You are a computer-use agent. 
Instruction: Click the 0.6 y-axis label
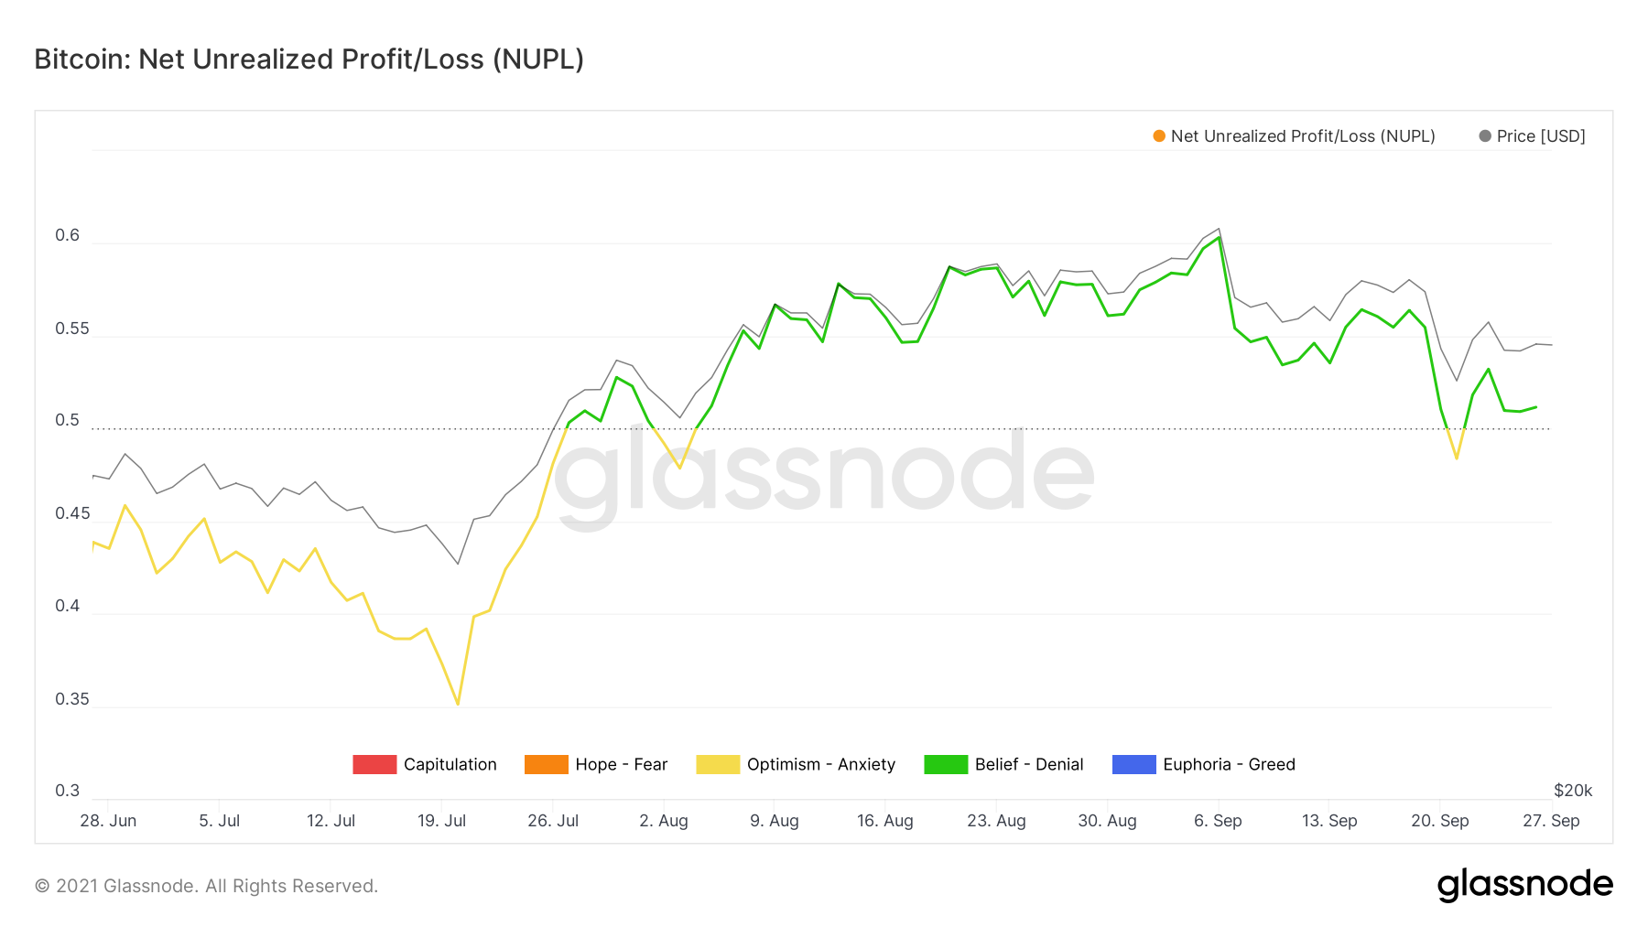pyautogui.click(x=68, y=235)
